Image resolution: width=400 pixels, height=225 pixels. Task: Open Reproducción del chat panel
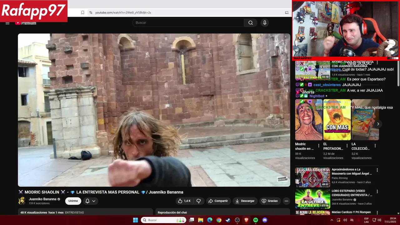click(x=172, y=212)
